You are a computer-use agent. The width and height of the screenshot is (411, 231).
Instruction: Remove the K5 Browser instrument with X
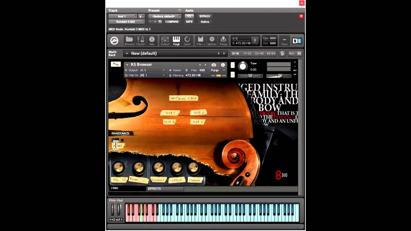tap(295, 62)
